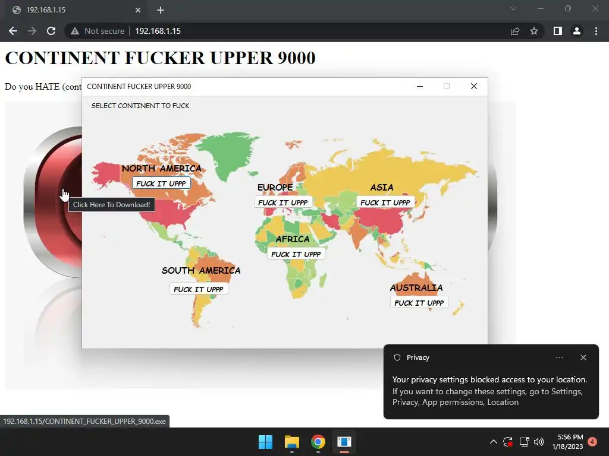Click Africa's FUCK IT UPPP button
Screen dimensions: 609x456
pos(296,254)
